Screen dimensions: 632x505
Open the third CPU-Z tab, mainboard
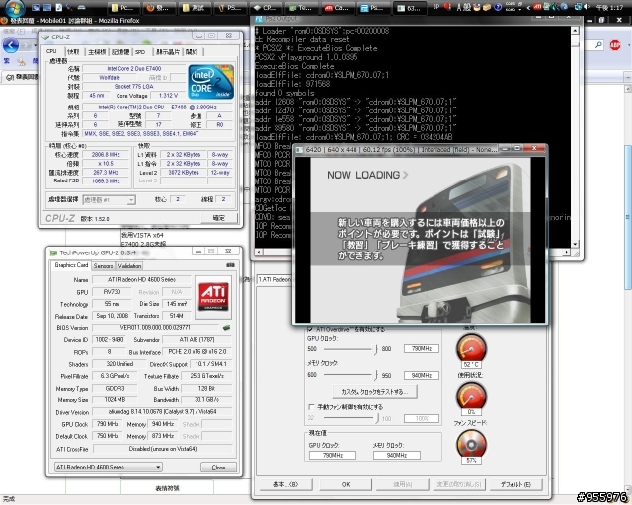click(97, 52)
